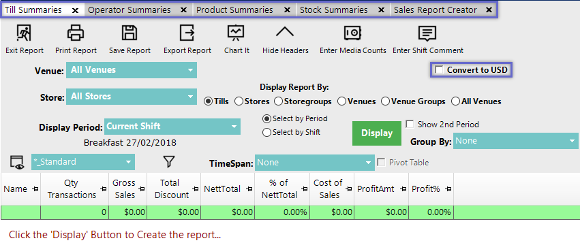This screenshot has width=580, height=245.
Task: Click the Hide Headers chevron icon
Action: tap(285, 32)
